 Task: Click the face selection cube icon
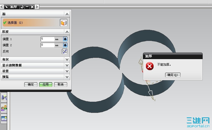coord(64,23)
